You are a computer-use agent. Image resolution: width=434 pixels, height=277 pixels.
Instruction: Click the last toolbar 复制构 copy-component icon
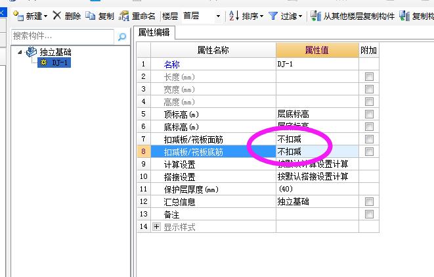pos(404,16)
